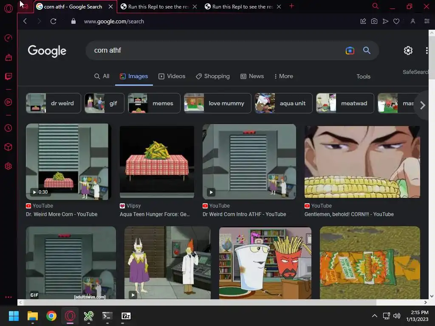Screen dimensions: 435x326
Task: Click the Google search magnifier button
Action: coord(367,51)
